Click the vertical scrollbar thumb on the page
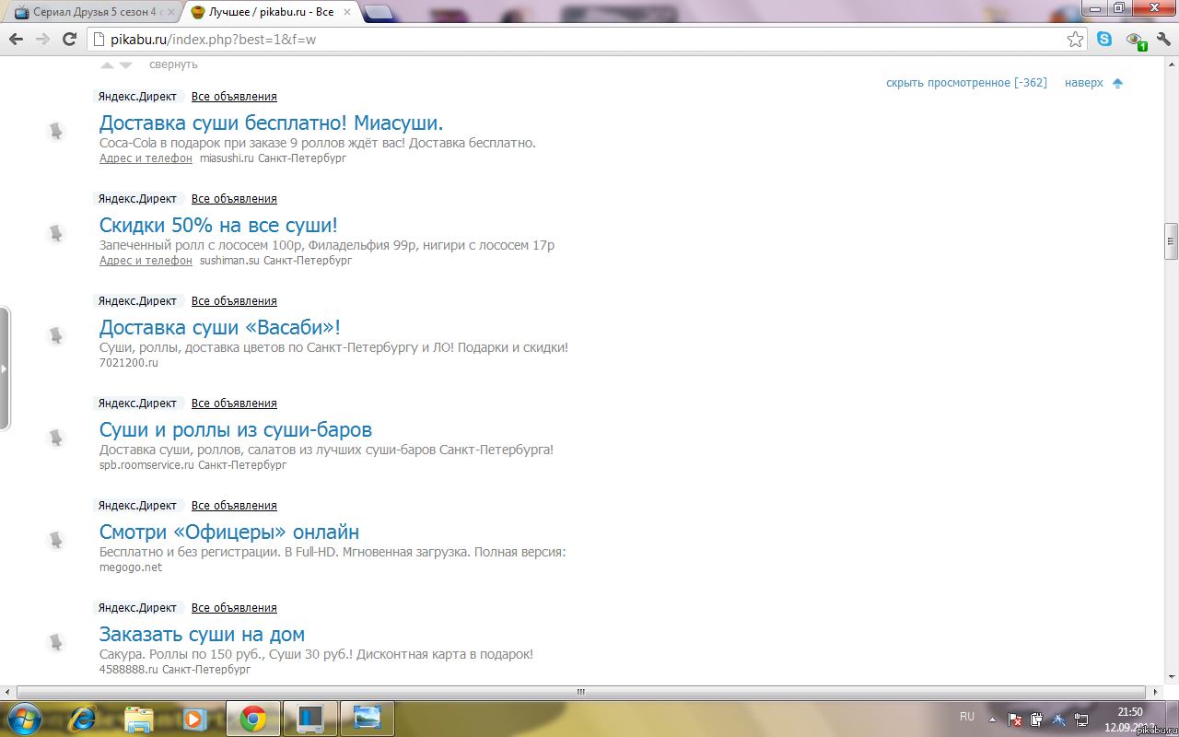 tap(1171, 241)
